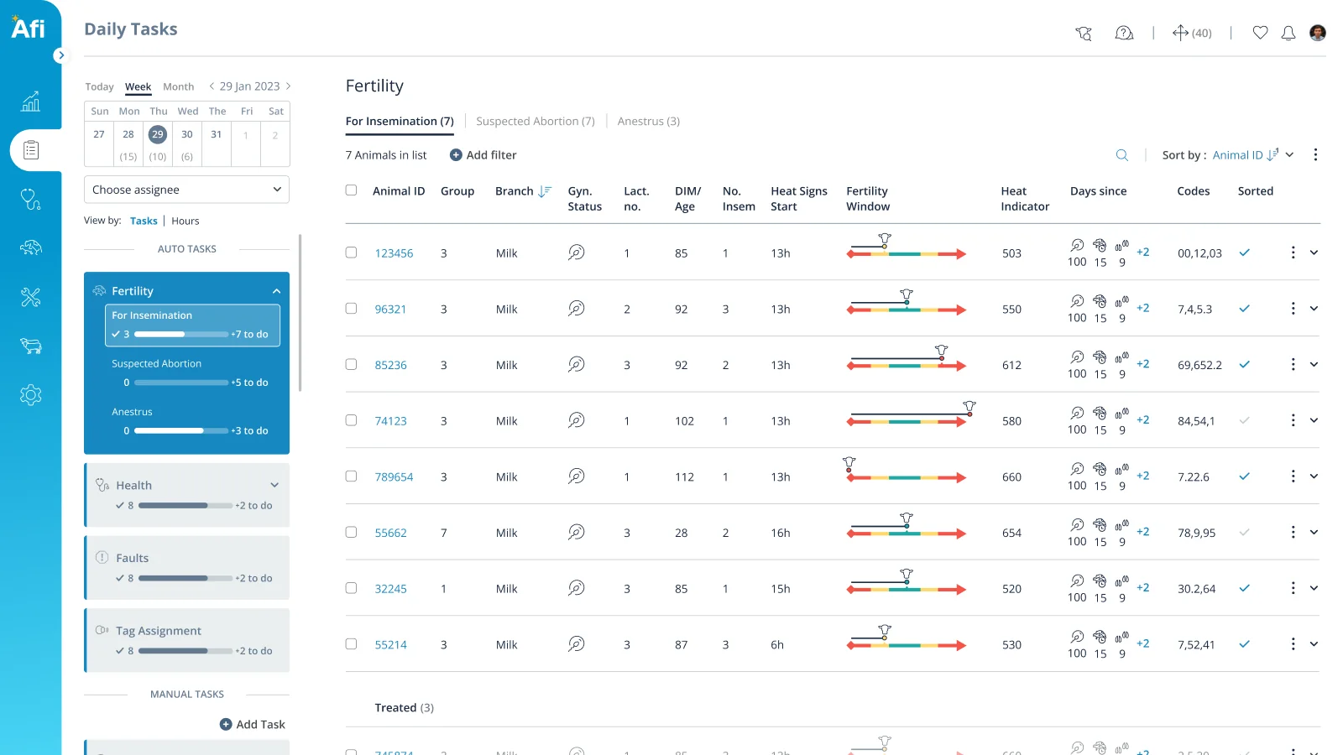
Task: Select the Today calendar view
Action: (x=99, y=86)
